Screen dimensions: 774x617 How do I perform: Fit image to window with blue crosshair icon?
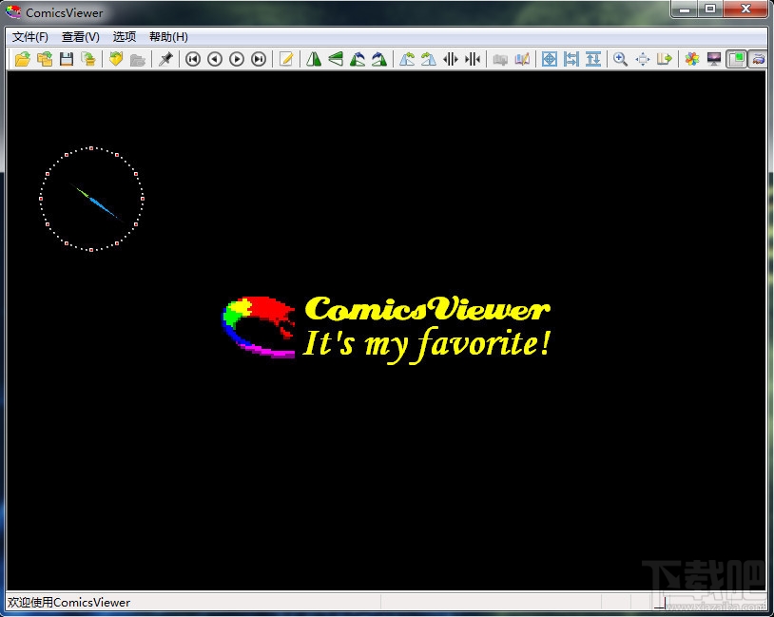[x=550, y=59]
